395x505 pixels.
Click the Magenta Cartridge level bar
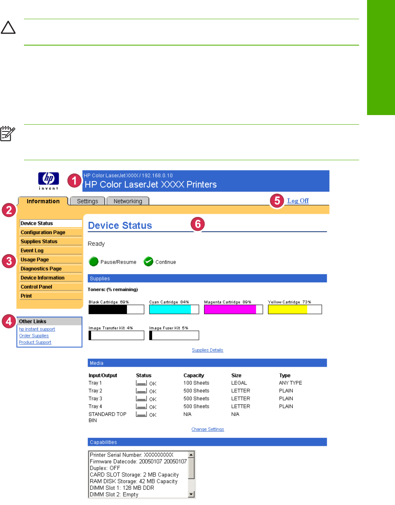(233, 309)
